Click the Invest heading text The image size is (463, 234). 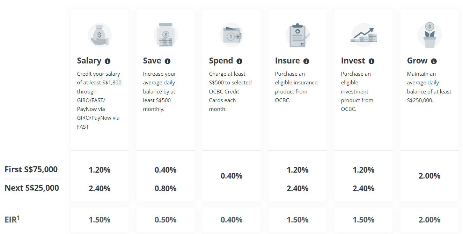[x=353, y=61]
